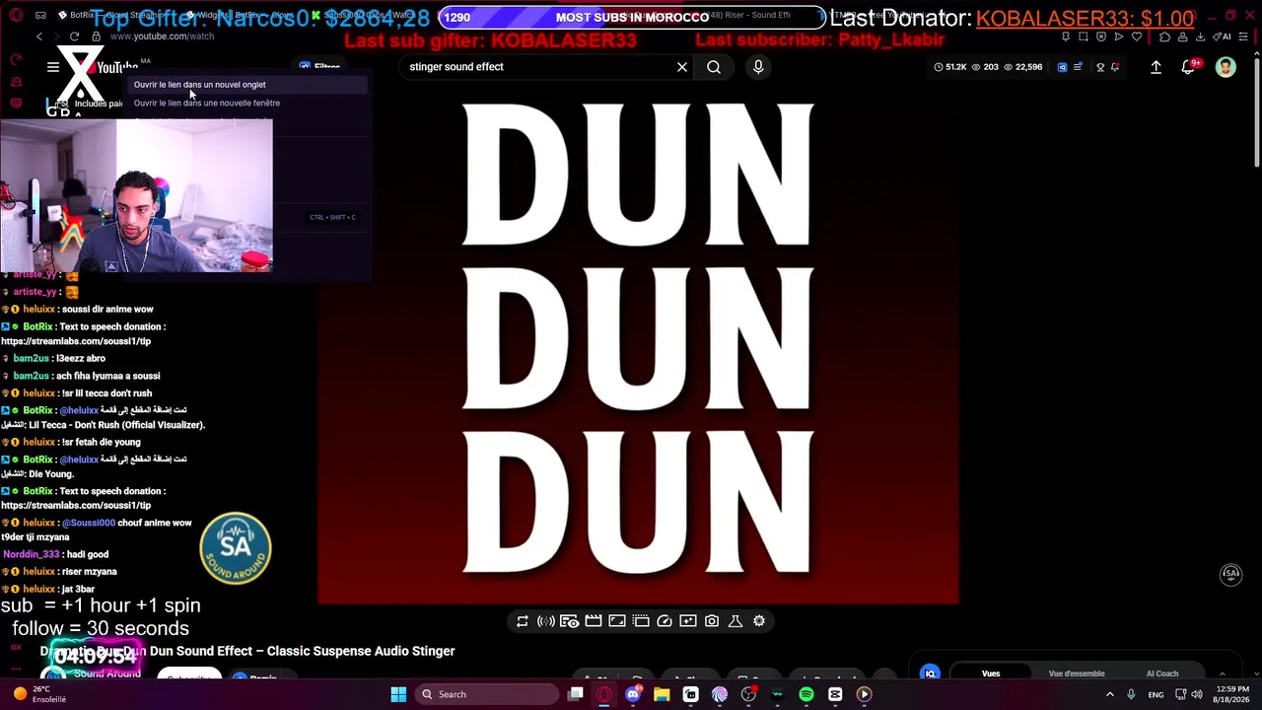
Task: Show hidden system tray icons chevron
Action: (1109, 694)
